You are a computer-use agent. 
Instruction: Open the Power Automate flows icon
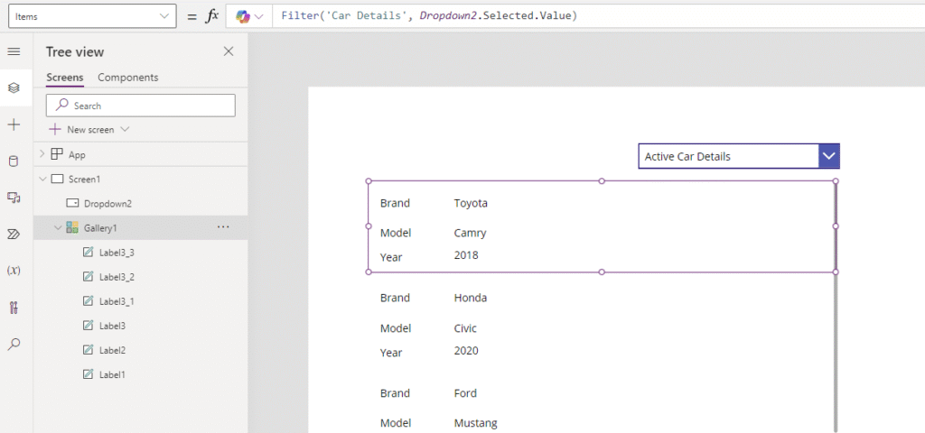[14, 235]
